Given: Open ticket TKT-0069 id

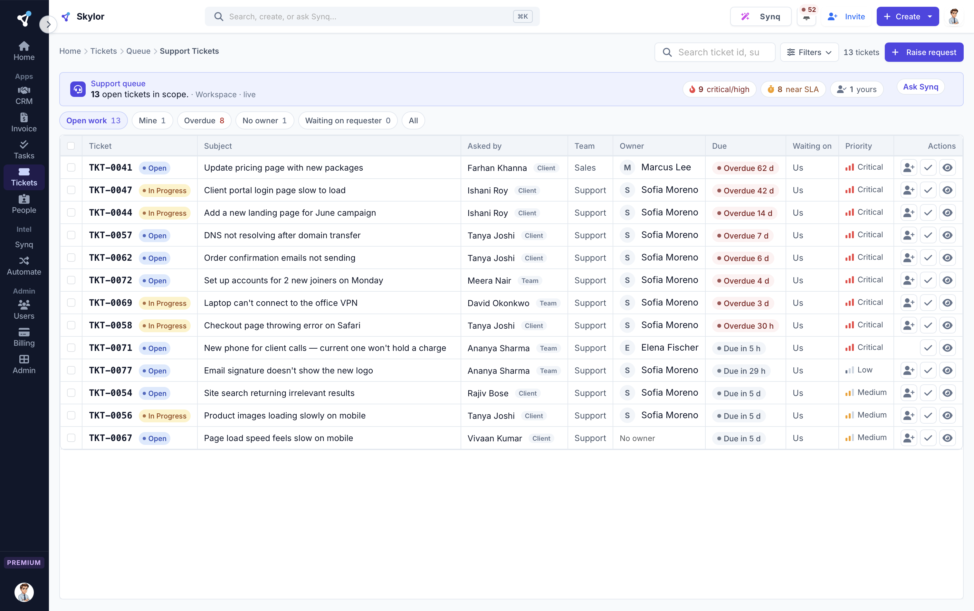Looking at the screenshot, I should [x=110, y=303].
